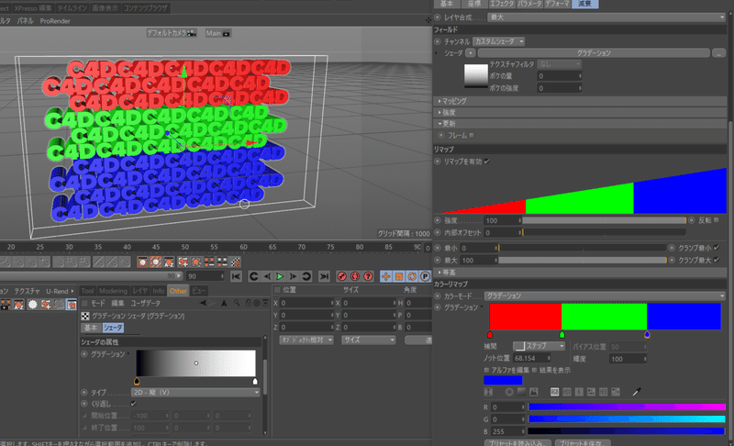Click the green play forward button
Image resolution: width=734 pixels, height=446 pixels.
point(280,276)
